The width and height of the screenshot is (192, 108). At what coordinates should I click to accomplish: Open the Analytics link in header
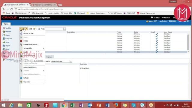tap(157, 18)
